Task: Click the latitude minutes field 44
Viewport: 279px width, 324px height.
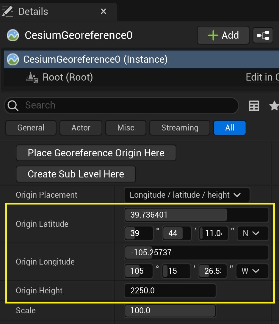Action: point(177,233)
